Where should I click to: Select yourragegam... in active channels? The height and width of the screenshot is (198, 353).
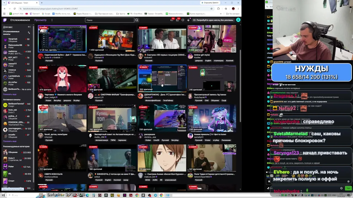pos(17,130)
